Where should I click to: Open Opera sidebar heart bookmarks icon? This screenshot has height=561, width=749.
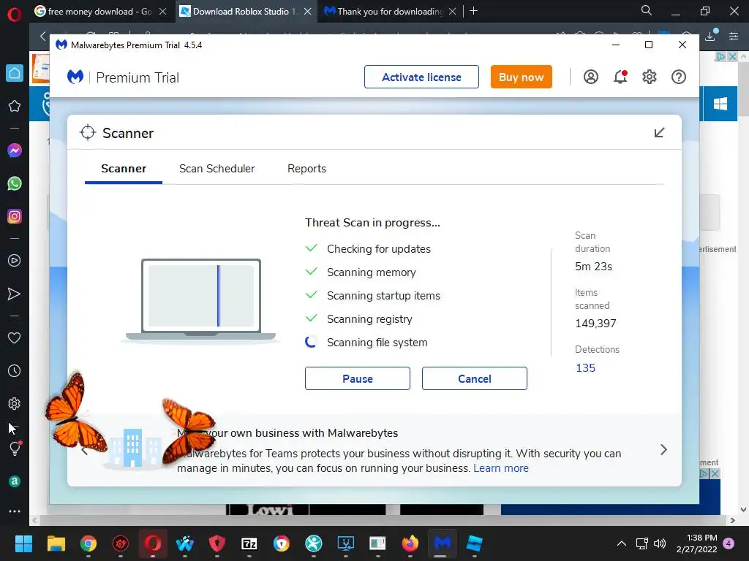click(15, 337)
